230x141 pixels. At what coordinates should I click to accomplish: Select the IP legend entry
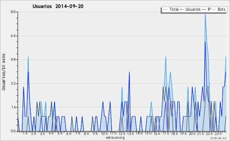[x=206, y=9]
